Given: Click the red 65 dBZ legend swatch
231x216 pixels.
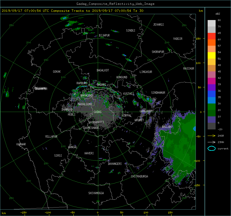Looking at the screenshot, I should (211, 36).
